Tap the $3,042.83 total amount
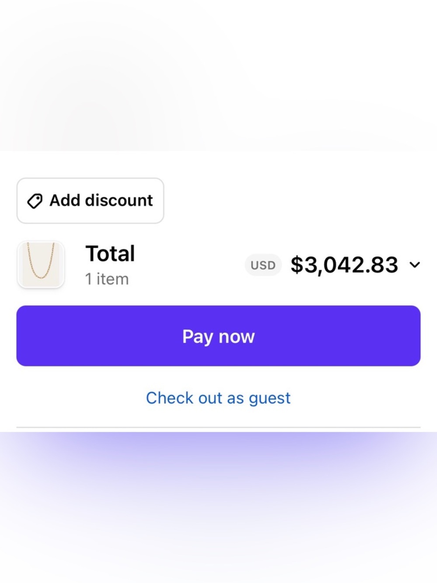437x583 pixels. (x=344, y=265)
